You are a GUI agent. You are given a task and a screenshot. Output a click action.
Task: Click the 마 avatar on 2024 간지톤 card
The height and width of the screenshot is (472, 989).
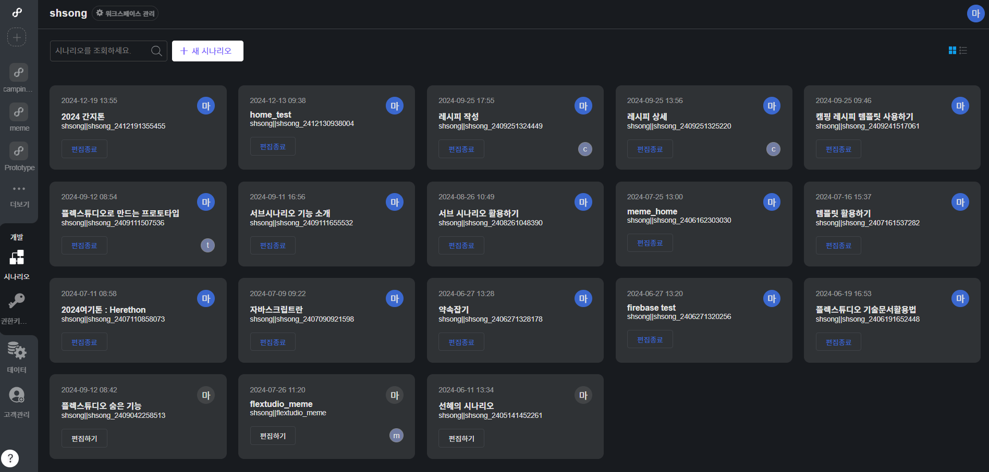[x=206, y=106]
